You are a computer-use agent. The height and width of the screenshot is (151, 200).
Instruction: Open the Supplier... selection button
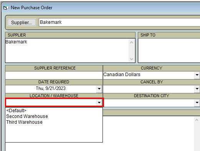pos(21,22)
